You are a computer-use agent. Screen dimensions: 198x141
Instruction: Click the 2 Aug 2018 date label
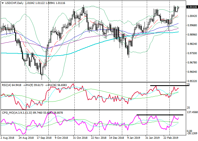8,138
